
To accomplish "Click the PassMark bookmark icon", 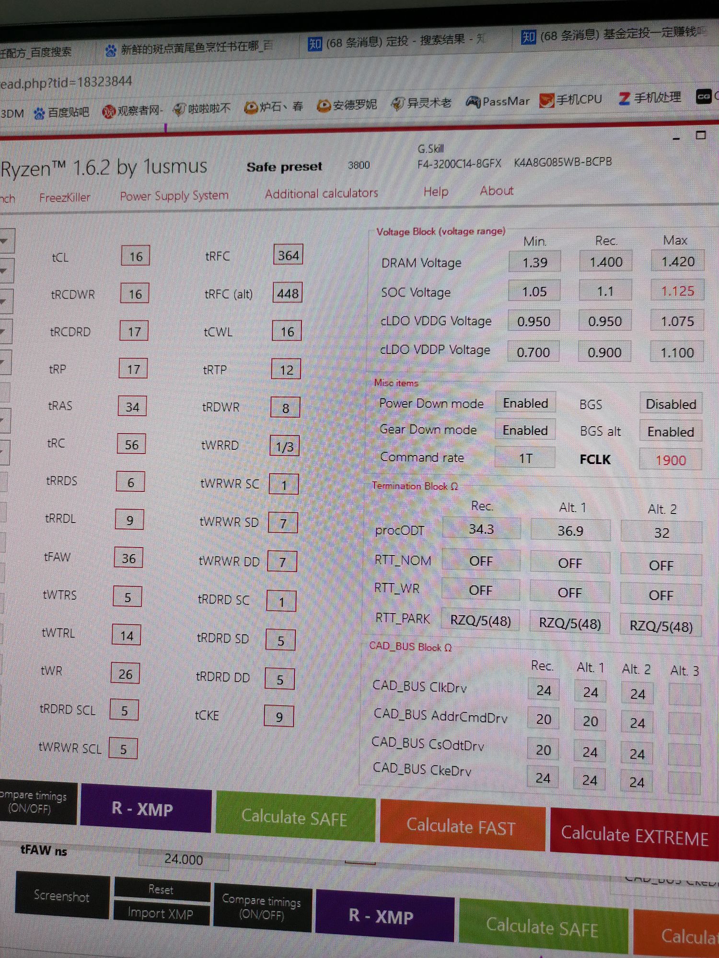I will click(x=473, y=102).
